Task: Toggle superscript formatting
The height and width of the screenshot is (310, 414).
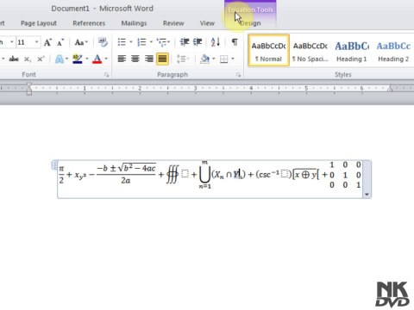Action: pyautogui.click(x=41, y=59)
